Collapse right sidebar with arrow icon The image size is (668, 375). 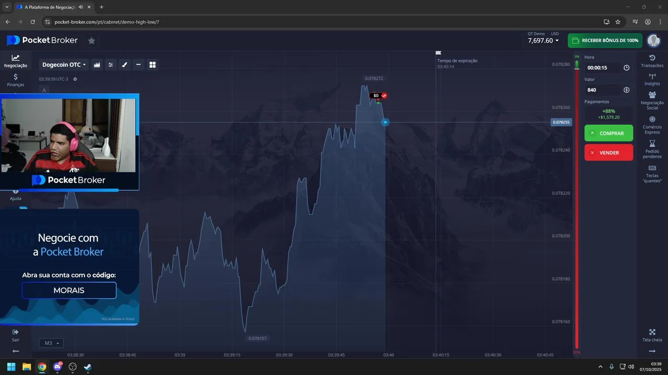[x=652, y=351]
